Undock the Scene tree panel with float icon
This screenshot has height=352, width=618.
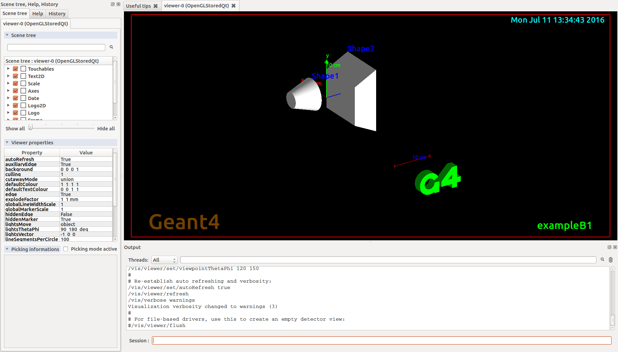113,4
